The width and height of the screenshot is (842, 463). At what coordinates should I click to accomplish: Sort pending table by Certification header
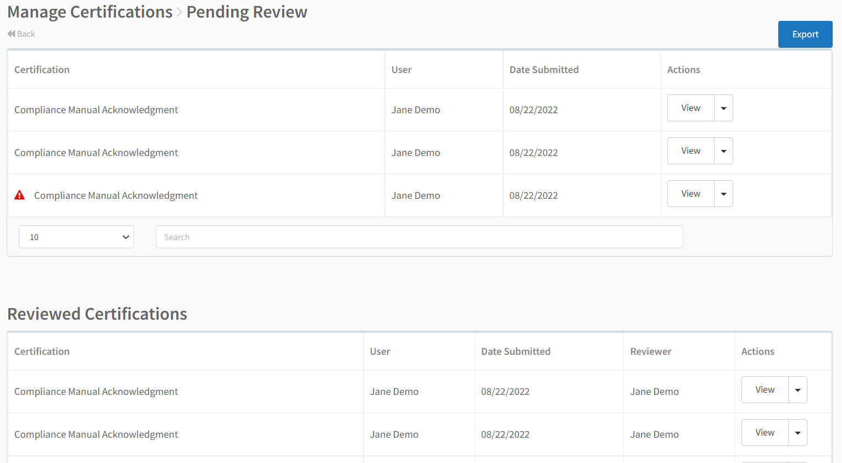[x=42, y=70]
